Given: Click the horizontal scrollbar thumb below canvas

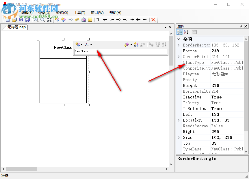Looking at the screenshot, I should 21,169.
